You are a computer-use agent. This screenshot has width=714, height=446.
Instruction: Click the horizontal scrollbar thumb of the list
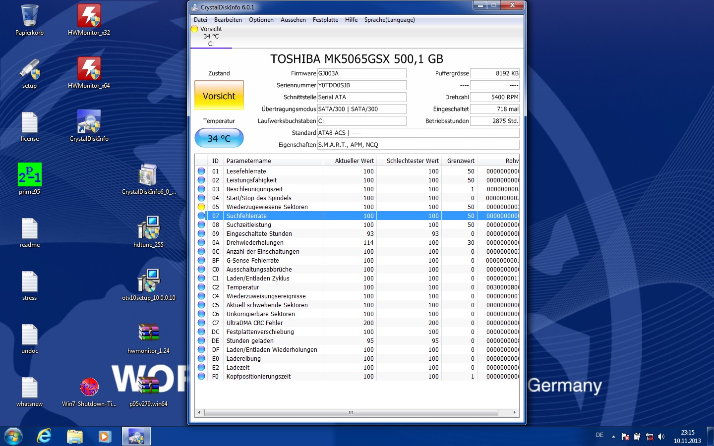(x=351, y=412)
